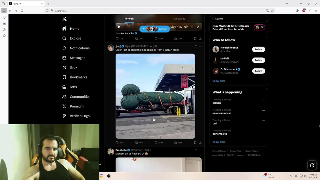
Task: Bookmark greg's post
Action: (x=195, y=143)
